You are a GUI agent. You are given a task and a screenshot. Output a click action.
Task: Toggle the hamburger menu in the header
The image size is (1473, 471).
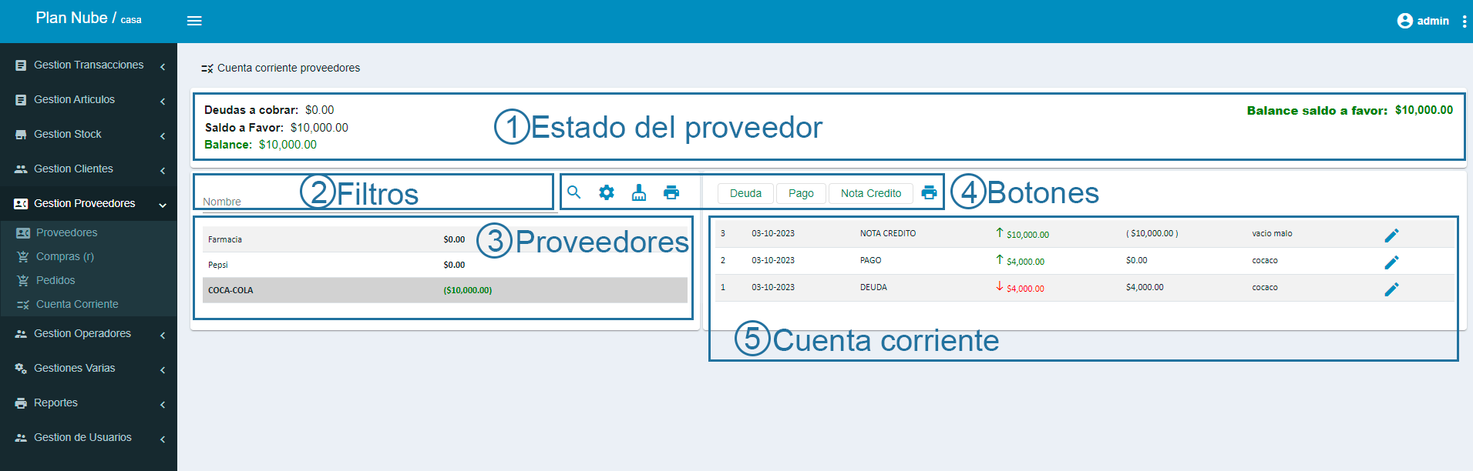click(x=194, y=21)
